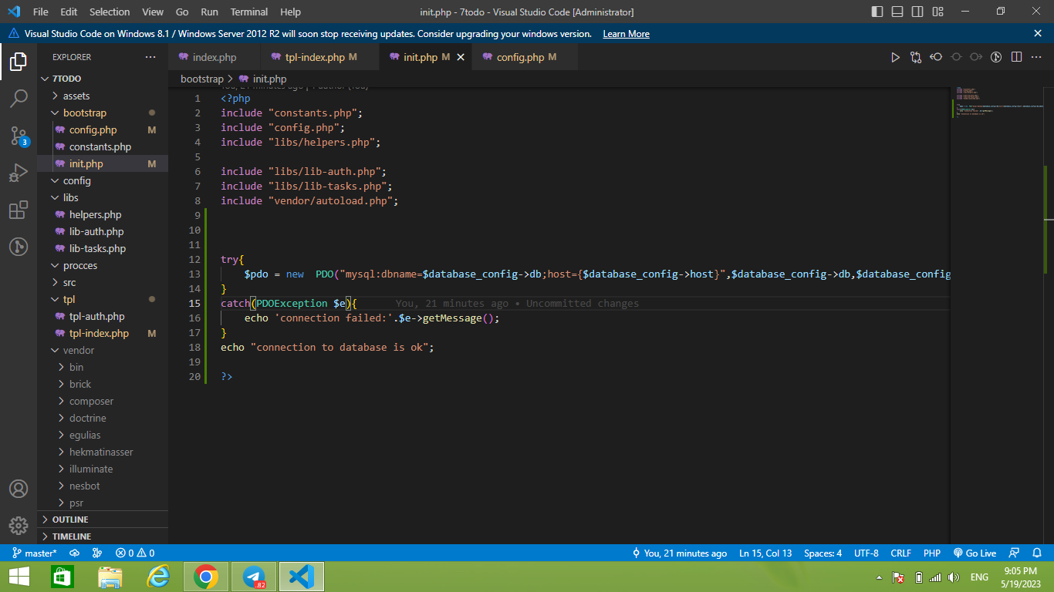Image resolution: width=1054 pixels, height=592 pixels.
Task: Start Go Live server
Action: (x=975, y=553)
